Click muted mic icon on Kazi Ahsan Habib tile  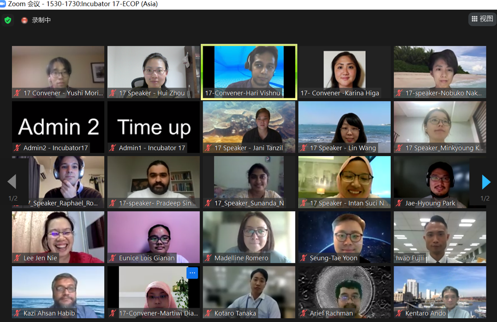click(18, 313)
